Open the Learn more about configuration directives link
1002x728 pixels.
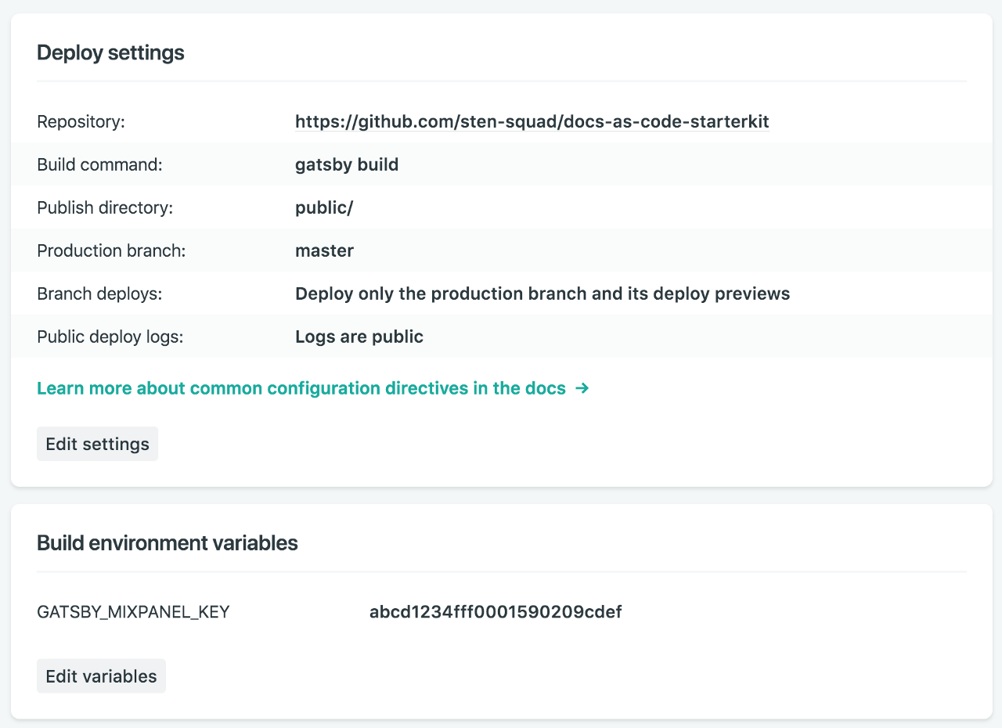(x=301, y=388)
